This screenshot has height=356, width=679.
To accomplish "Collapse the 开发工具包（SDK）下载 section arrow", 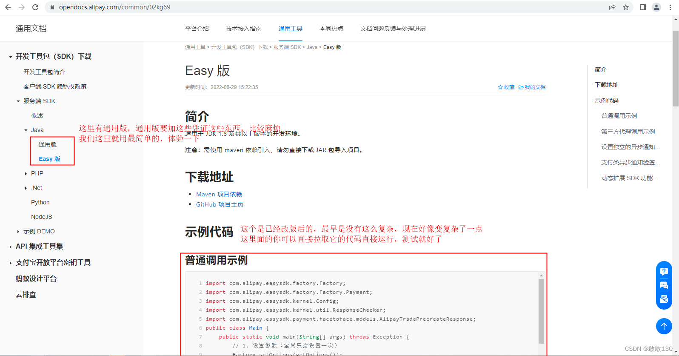I will click(11, 57).
